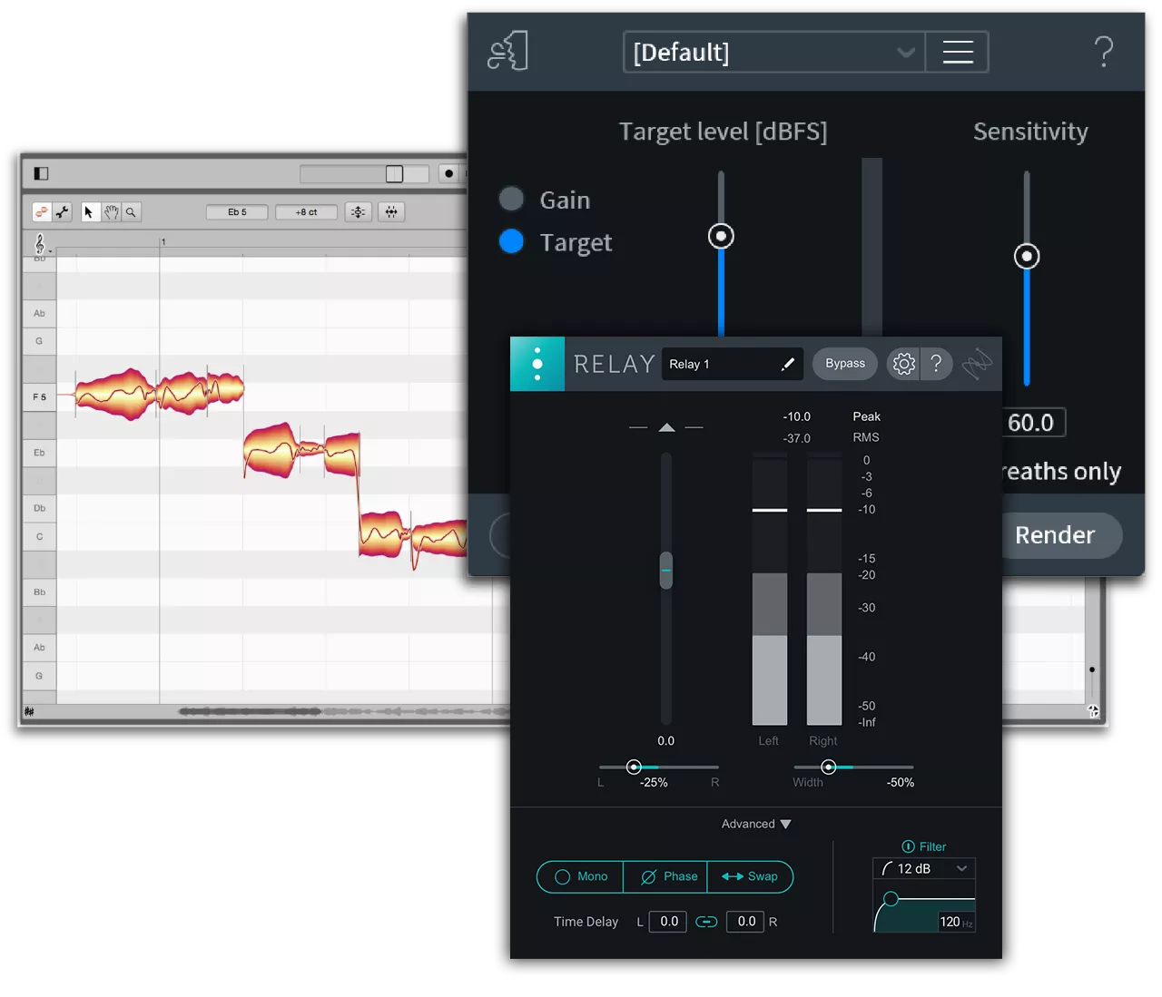1162x997 pixels.
Task: Open the treble clef scale dropdown in Melodyne
Action: pyautogui.click(x=41, y=244)
